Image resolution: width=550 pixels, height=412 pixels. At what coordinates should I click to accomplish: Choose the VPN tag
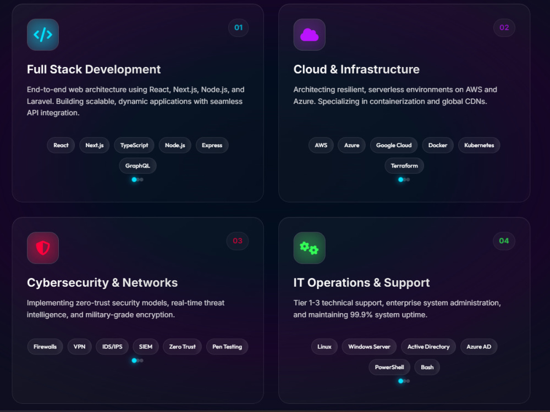80,347
